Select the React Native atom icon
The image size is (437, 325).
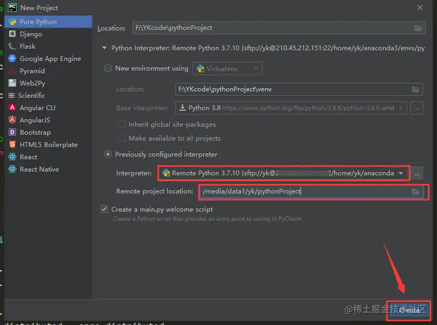click(12, 169)
